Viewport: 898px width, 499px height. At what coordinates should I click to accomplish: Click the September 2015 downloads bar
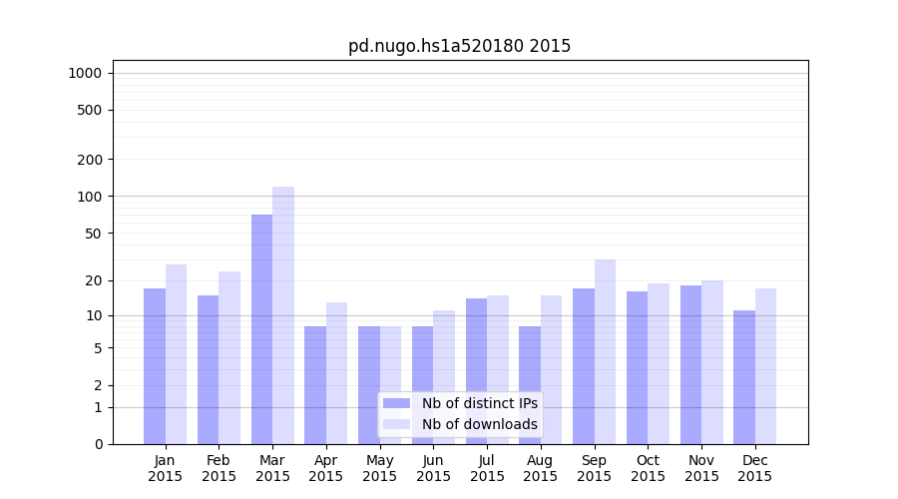(605, 351)
